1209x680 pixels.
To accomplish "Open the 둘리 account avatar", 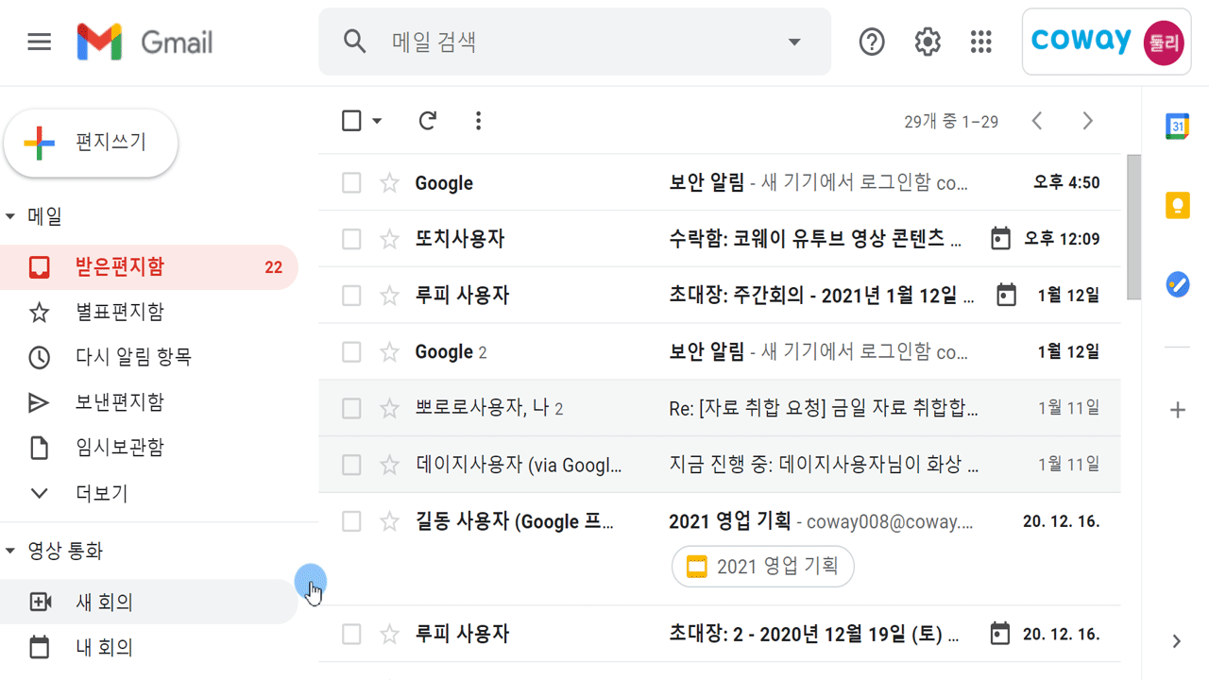I will click(x=1163, y=42).
